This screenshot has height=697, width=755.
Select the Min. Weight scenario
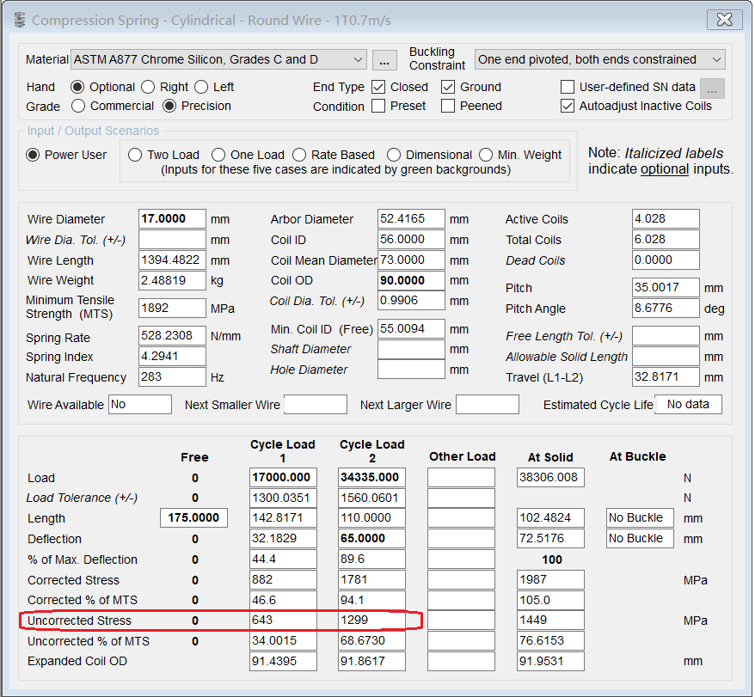point(485,155)
